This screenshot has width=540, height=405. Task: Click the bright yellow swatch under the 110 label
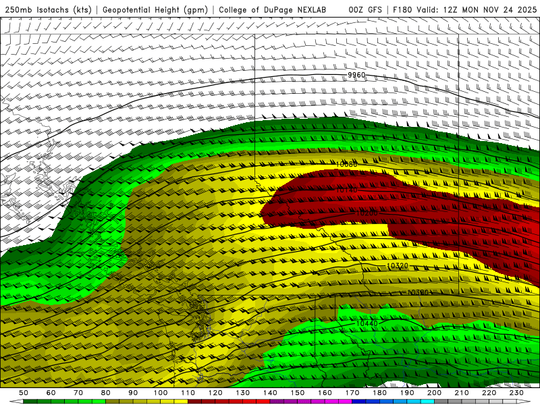tap(181, 402)
